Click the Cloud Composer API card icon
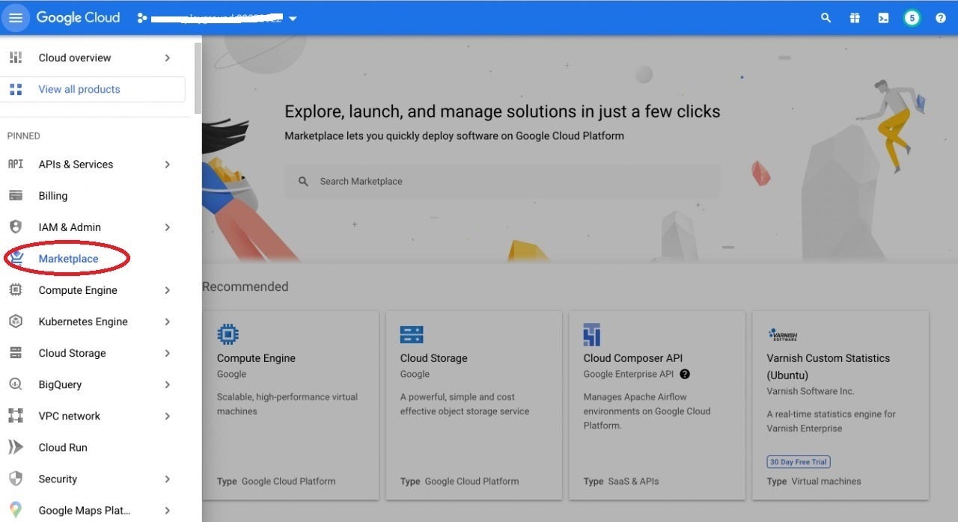This screenshot has height=522, width=958. click(x=592, y=334)
